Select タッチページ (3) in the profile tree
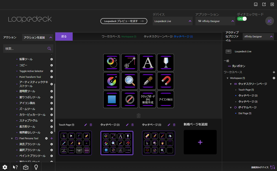The image size is (277, 171). click(248, 101)
